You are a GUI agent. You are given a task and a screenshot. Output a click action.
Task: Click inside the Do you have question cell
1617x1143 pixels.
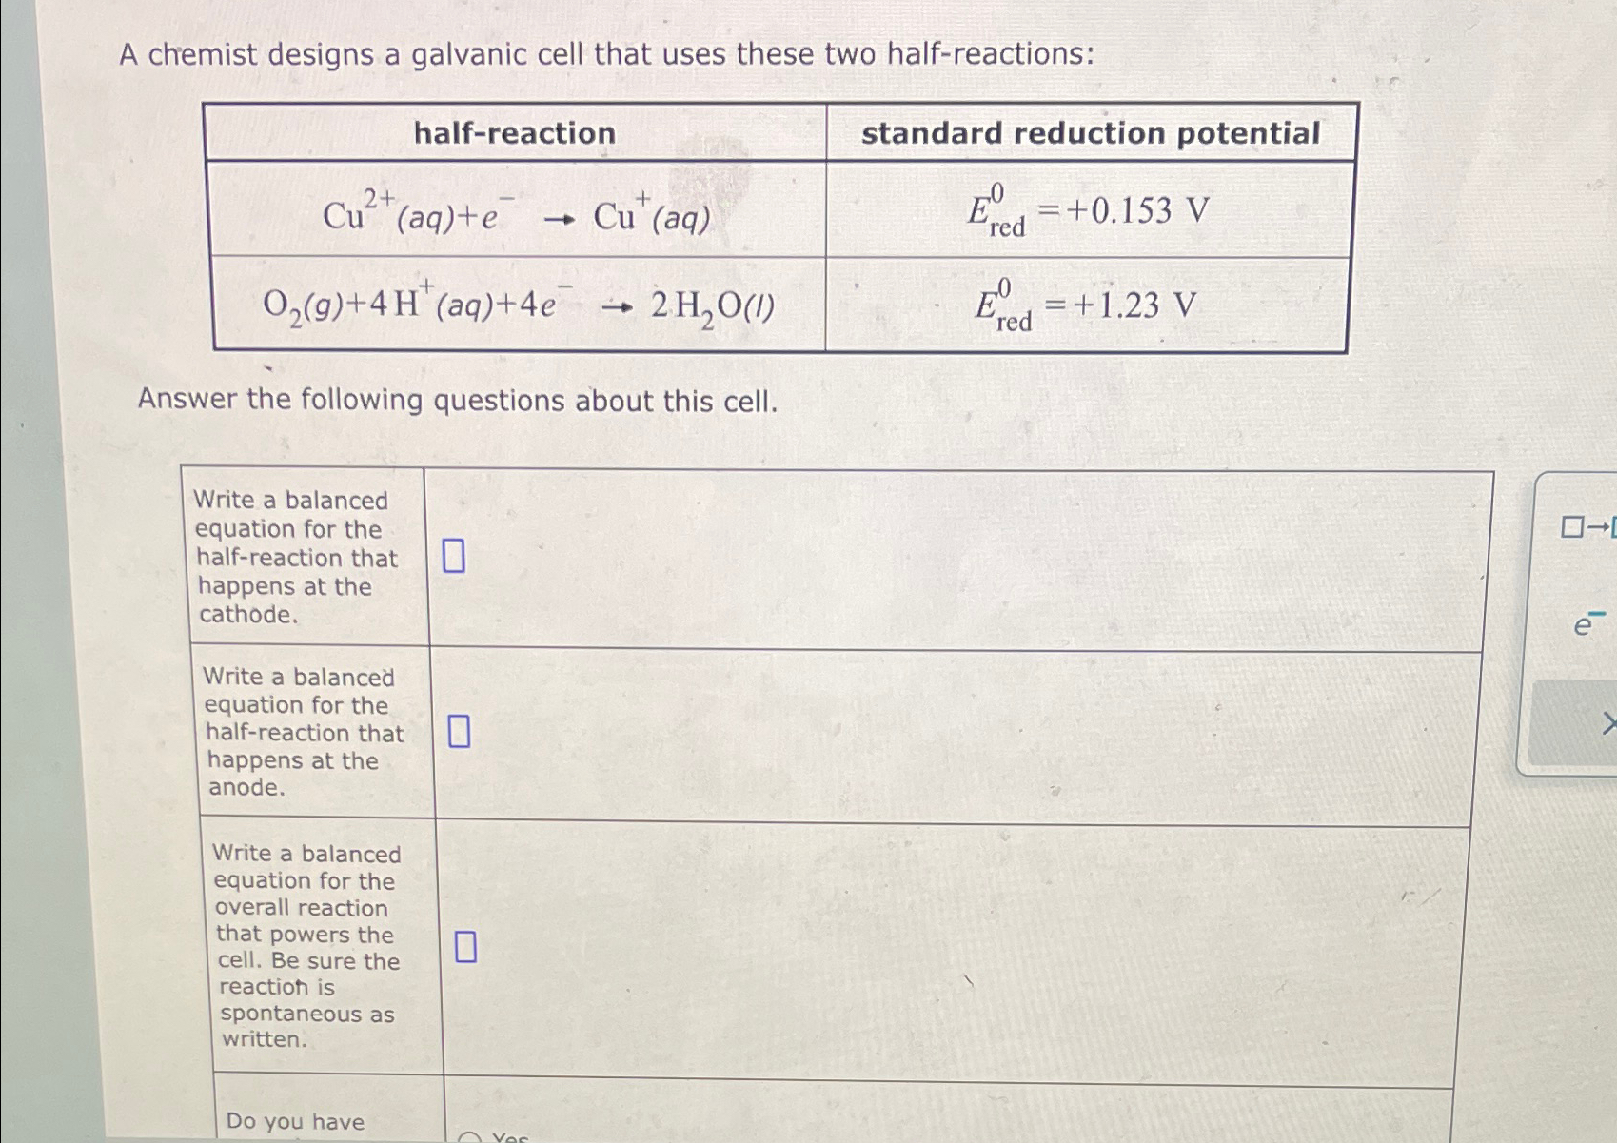(296, 1121)
